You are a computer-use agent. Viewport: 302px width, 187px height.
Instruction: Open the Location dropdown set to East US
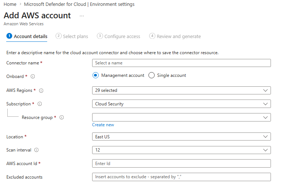click(181, 137)
